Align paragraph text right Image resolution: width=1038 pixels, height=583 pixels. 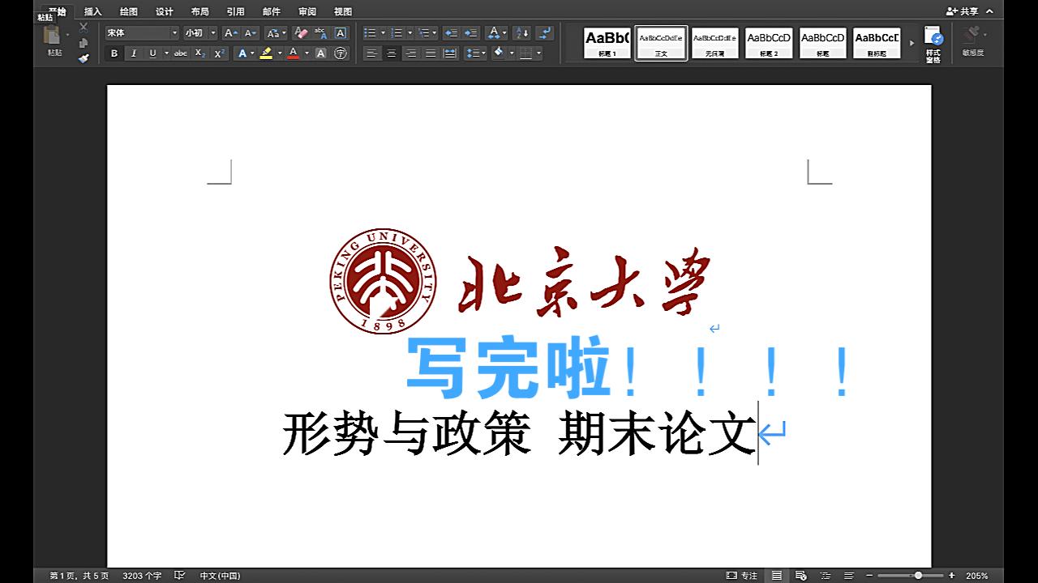click(410, 53)
